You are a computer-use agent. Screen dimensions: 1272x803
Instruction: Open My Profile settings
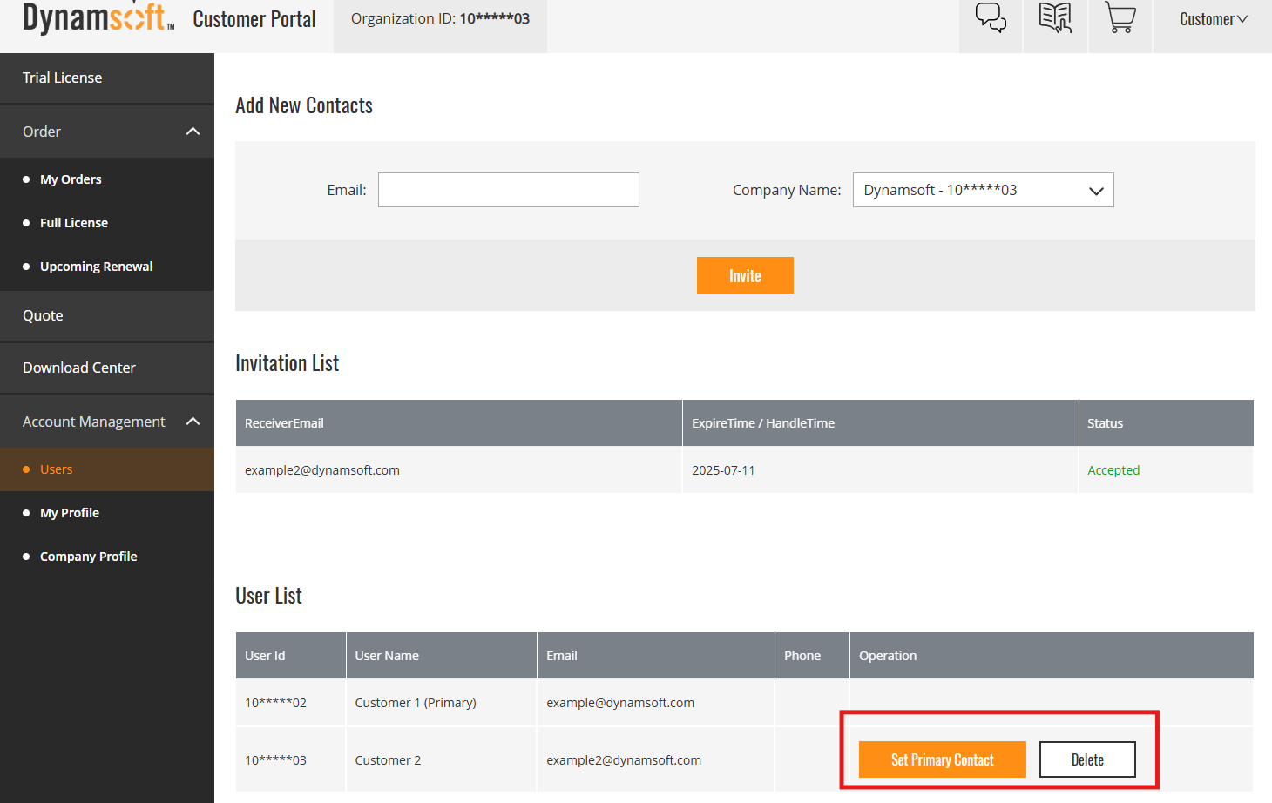tap(68, 512)
